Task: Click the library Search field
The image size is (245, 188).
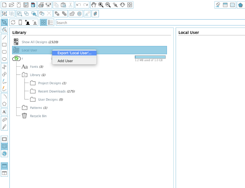Action: (150, 23)
